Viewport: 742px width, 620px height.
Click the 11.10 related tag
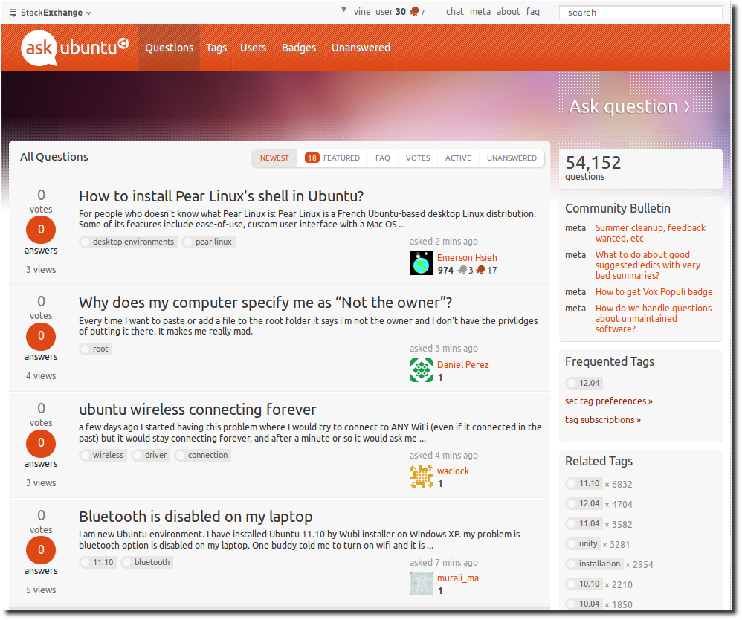(x=584, y=483)
